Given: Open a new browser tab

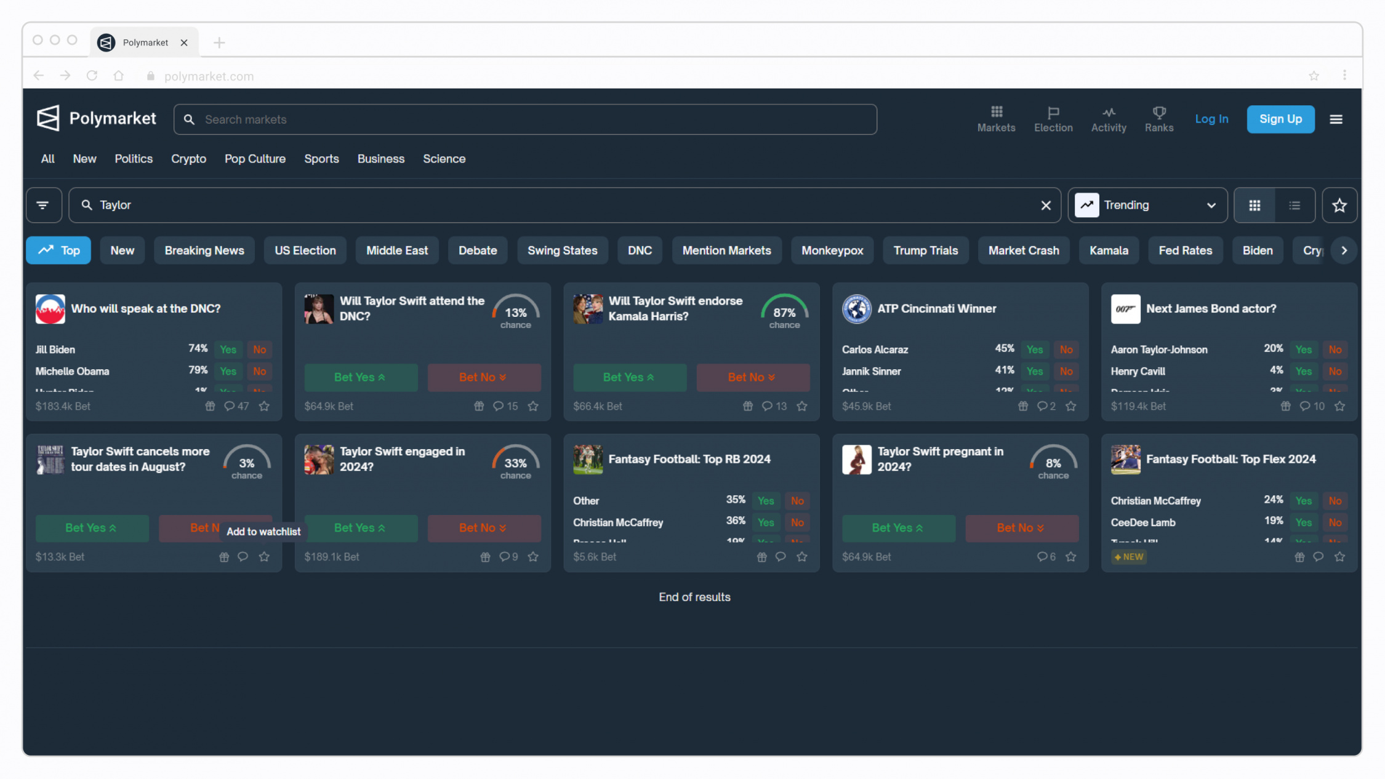Looking at the screenshot, I should point(219,42).
